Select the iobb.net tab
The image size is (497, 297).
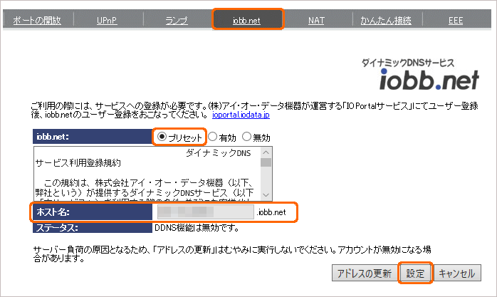click(x=246, y=21)
